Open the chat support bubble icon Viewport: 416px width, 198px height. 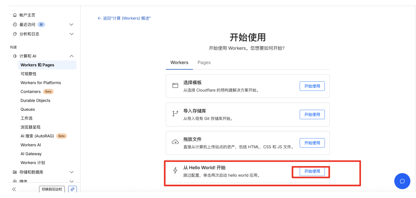402,181
